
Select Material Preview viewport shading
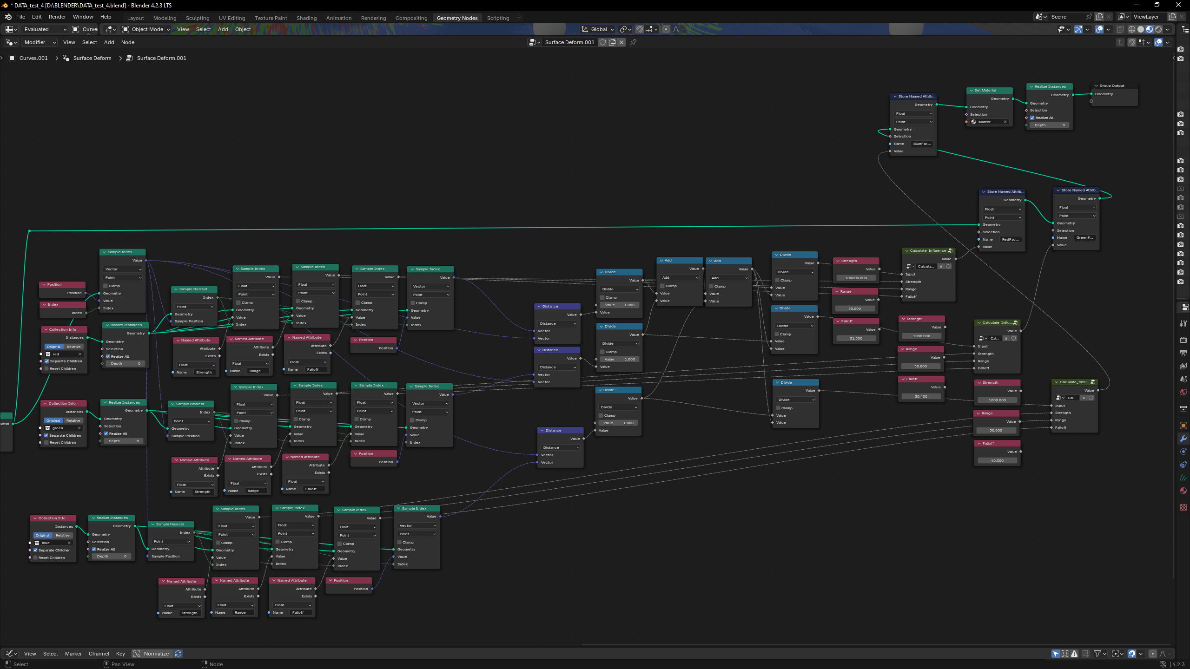click(x=1150, y=29)
